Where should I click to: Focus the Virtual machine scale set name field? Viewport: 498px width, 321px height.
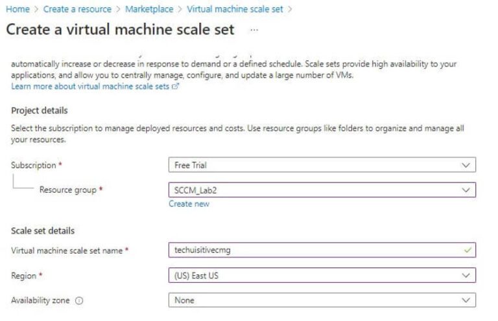pos(311,250)
